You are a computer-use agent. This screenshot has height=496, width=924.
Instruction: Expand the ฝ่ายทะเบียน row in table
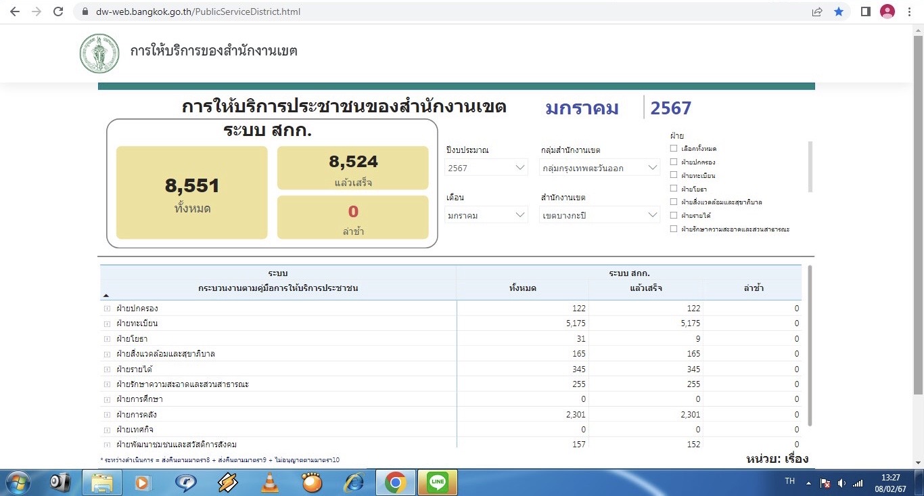[x=107, y=323]
